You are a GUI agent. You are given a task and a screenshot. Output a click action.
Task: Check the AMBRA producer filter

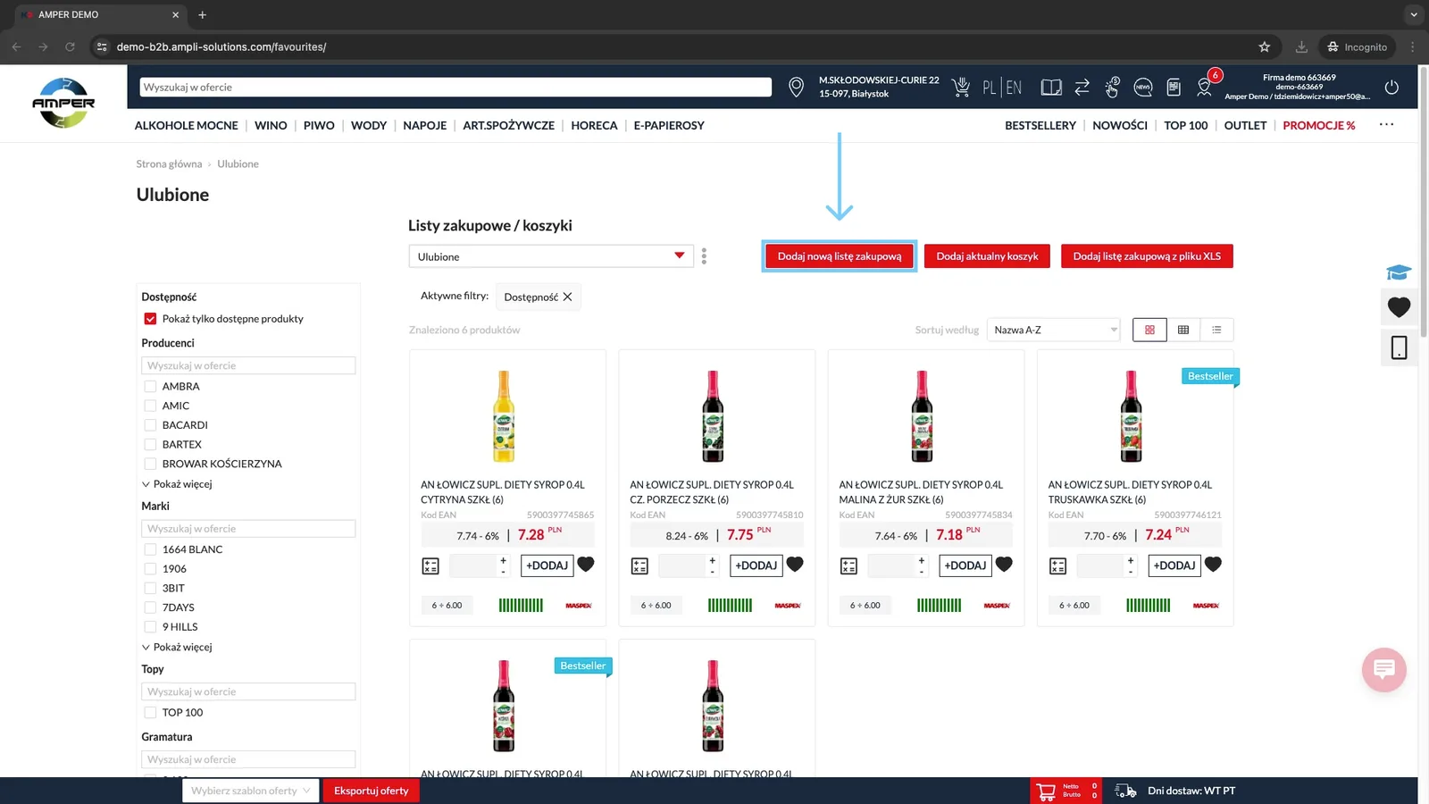click(150, 387)
